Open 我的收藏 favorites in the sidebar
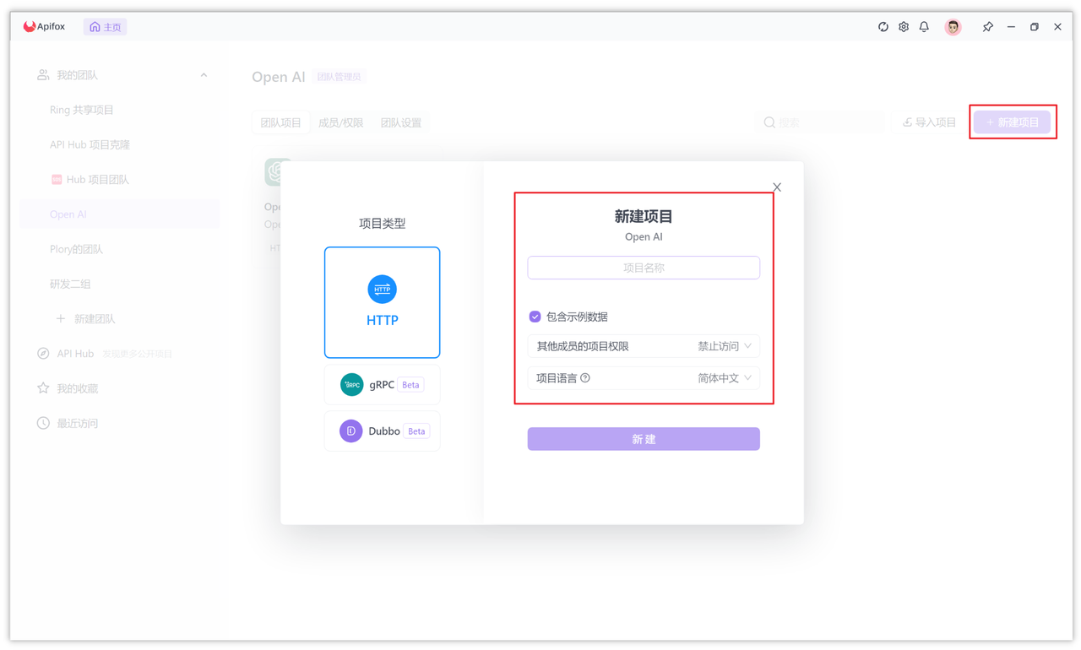1081x650 pixels. (76, 387)
